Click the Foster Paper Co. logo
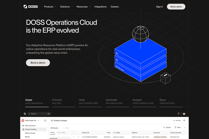Viewport: 209px width, 139px height. click(x=23, y=120)
